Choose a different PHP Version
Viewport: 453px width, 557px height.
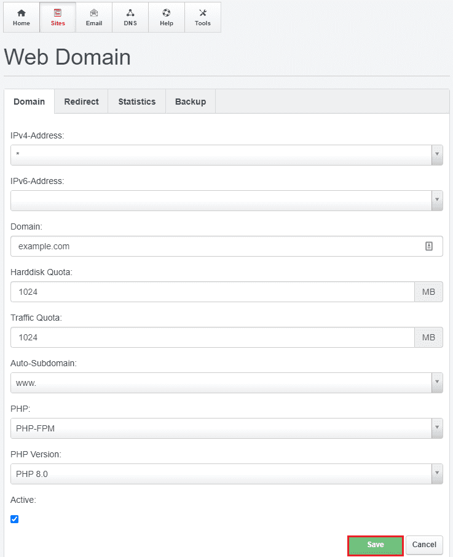[x=226, y=474]
